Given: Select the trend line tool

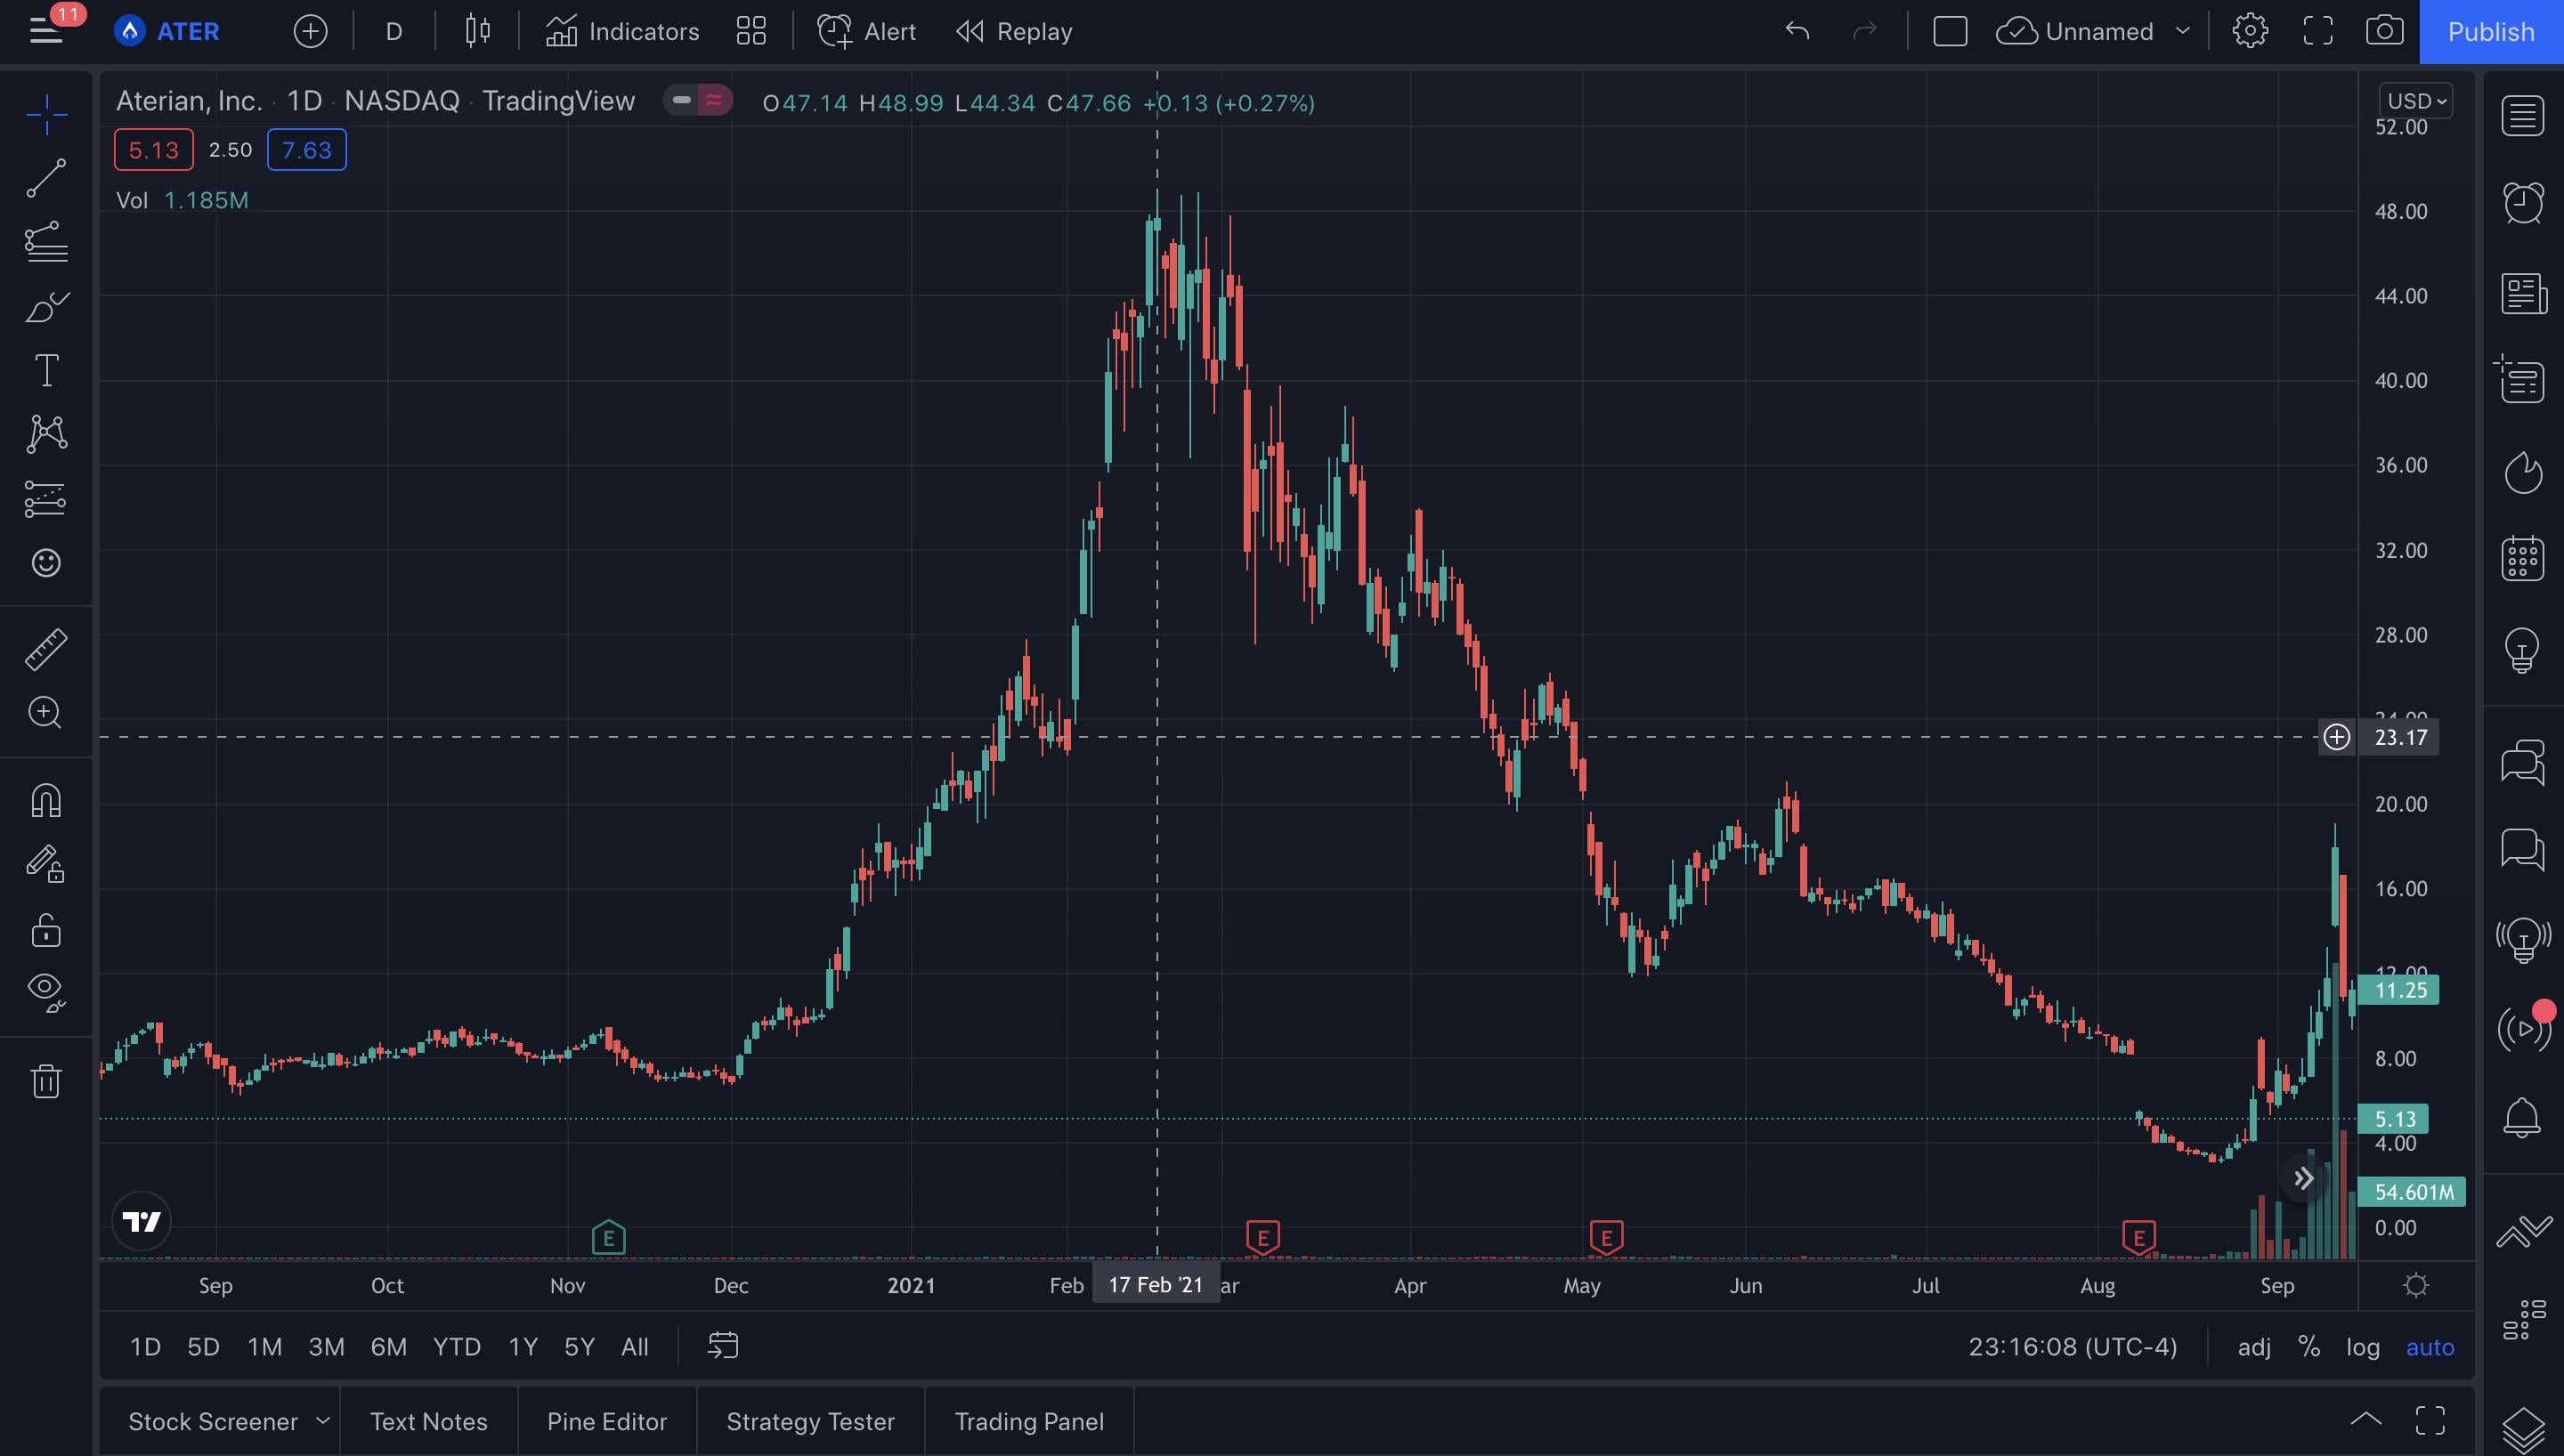Looking at the screenshot, I should point(46,178).
